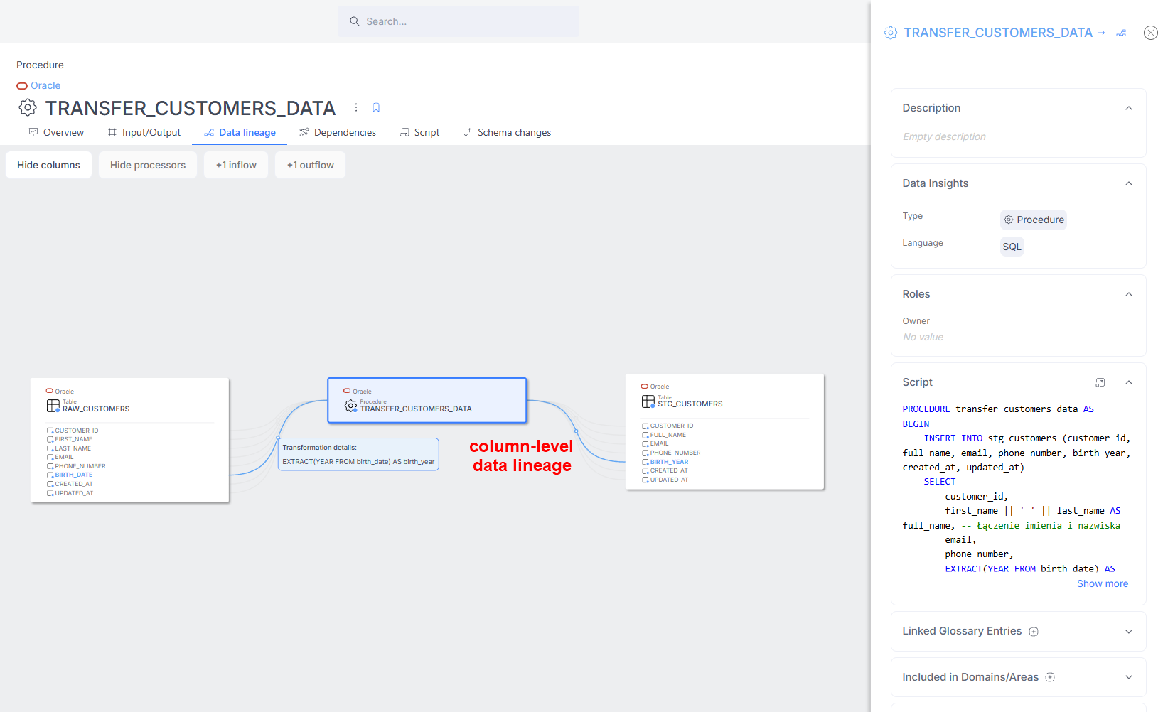The image size is (1163, 712).
Task: Click the lineage icon in side panel header
Action: pyautogui.click(x=1121, y=33)
